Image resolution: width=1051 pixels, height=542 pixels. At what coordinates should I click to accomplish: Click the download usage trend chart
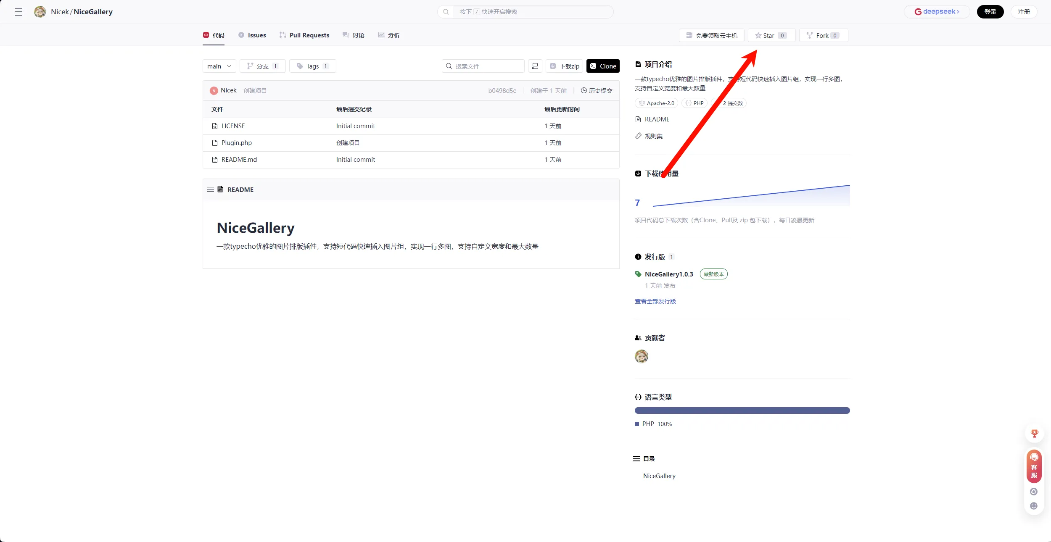coord(751,196)
